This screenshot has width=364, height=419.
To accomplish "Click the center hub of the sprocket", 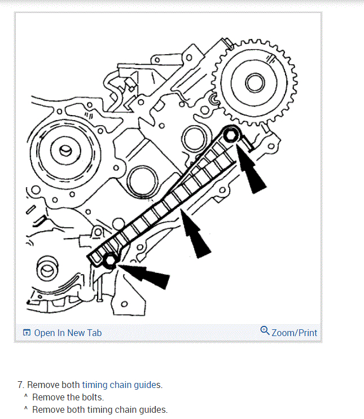I will point(255,82).
